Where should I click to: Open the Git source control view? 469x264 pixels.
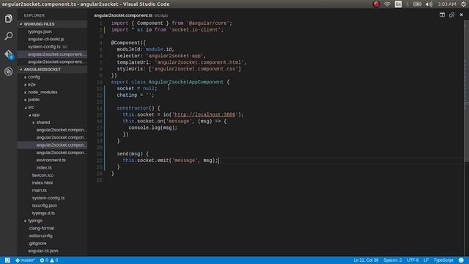8,54
